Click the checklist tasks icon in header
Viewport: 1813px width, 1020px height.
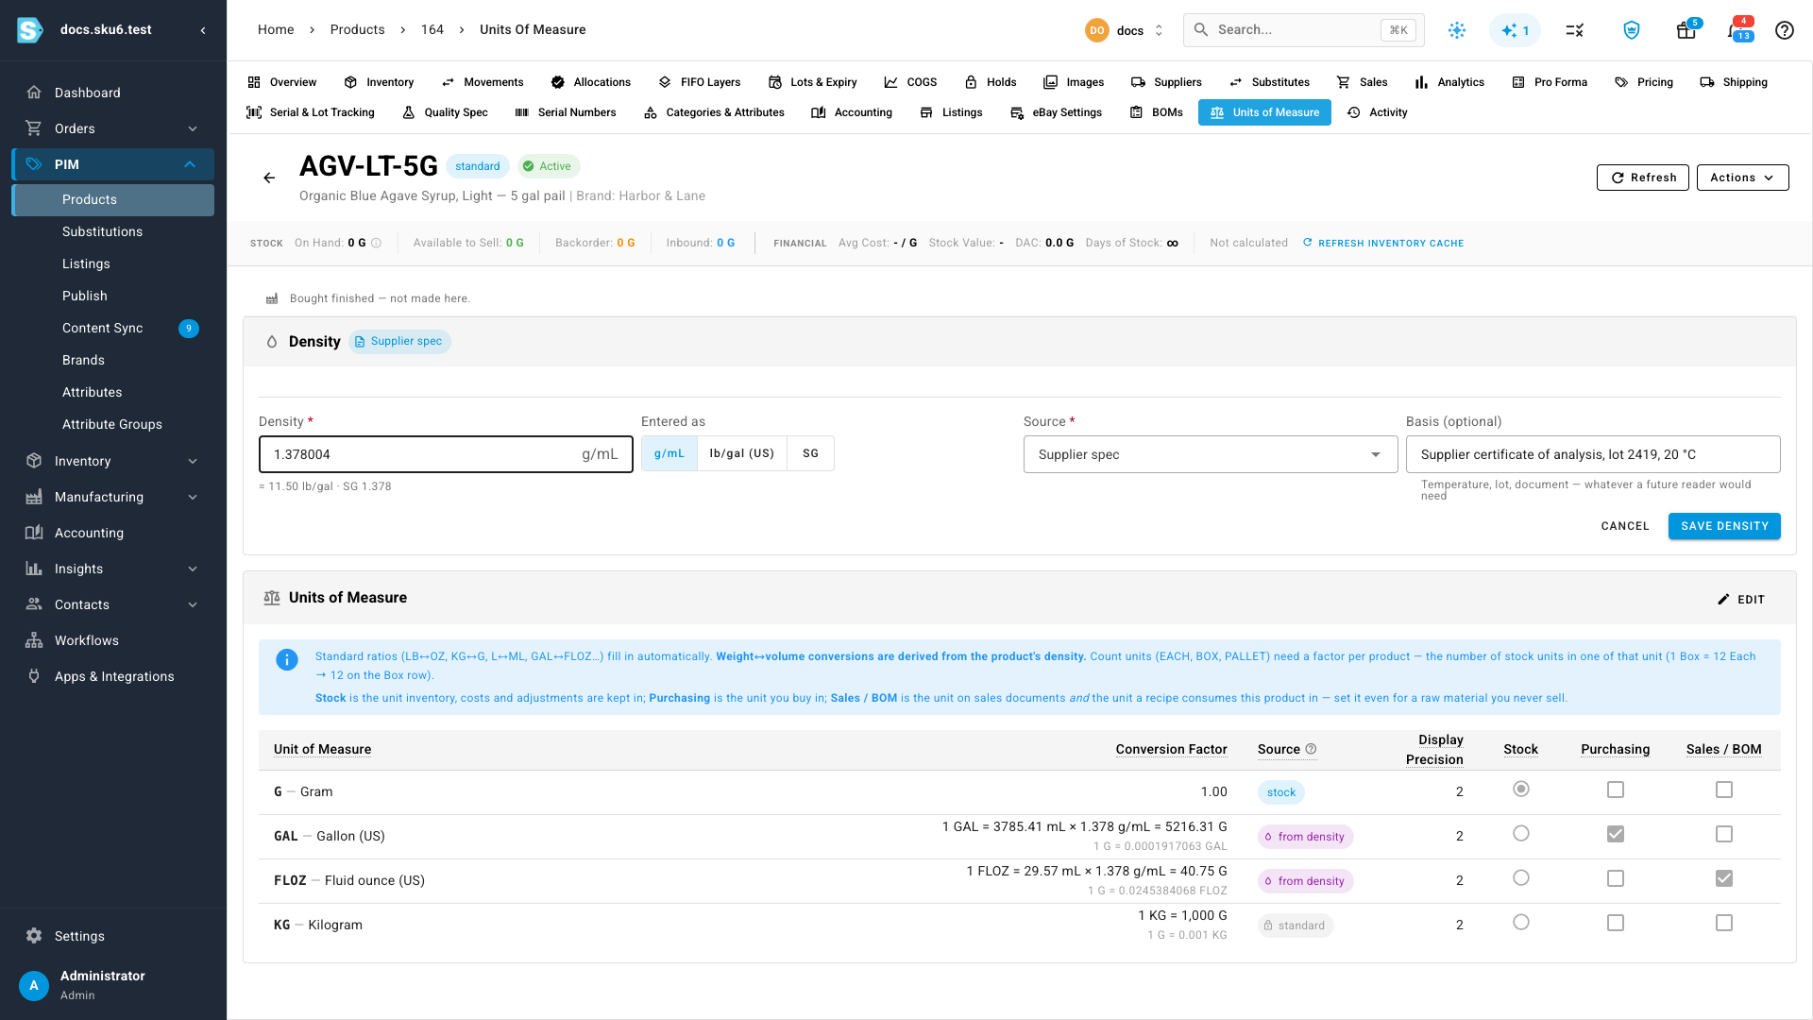click(x=1574, y=30)
